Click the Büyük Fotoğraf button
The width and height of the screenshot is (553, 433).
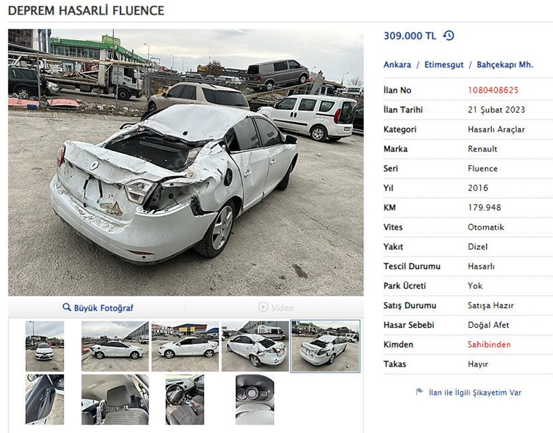(x=98, y=307)
